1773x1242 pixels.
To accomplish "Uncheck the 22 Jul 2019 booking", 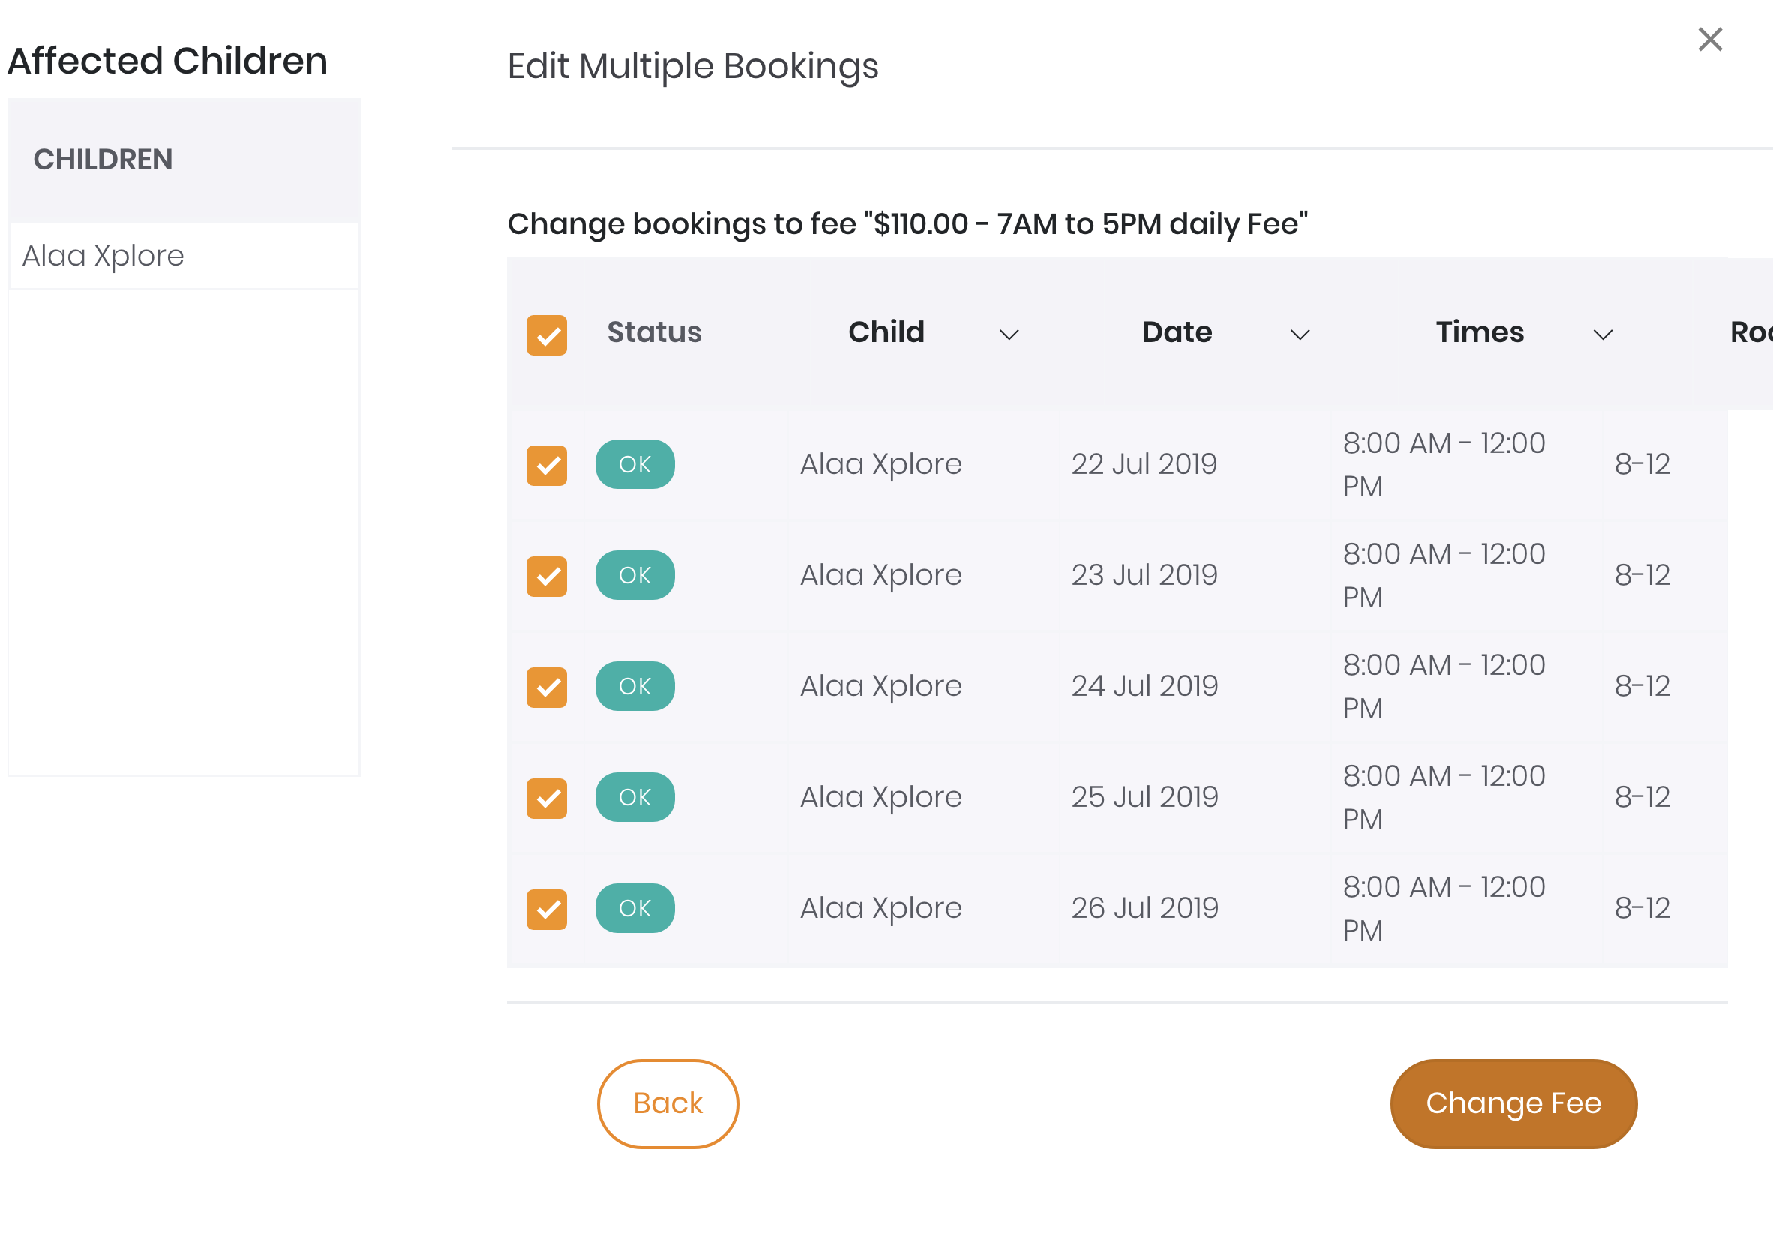I will click(547, 466).
